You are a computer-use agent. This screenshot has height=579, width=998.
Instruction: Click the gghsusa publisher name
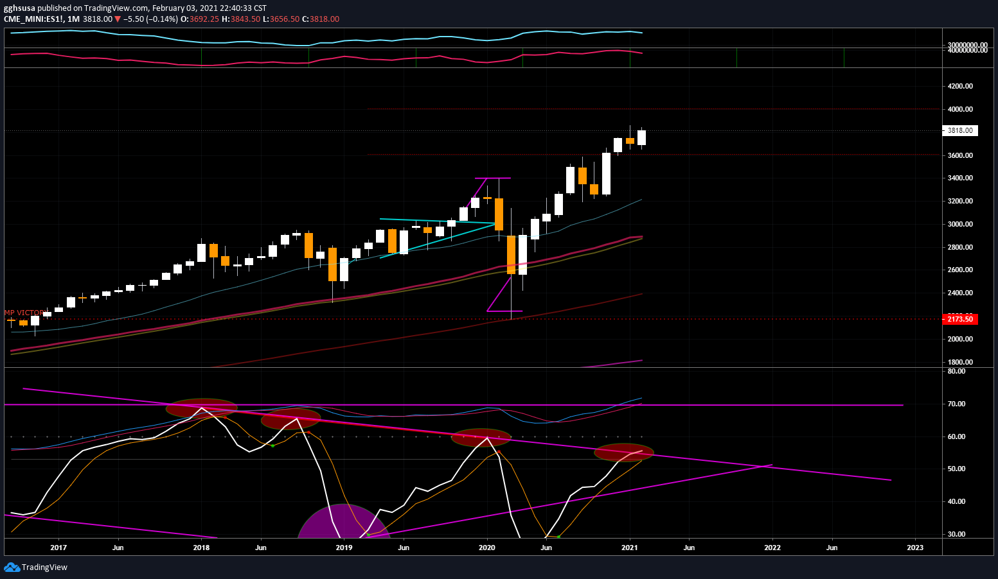click(x=19, y=8)
